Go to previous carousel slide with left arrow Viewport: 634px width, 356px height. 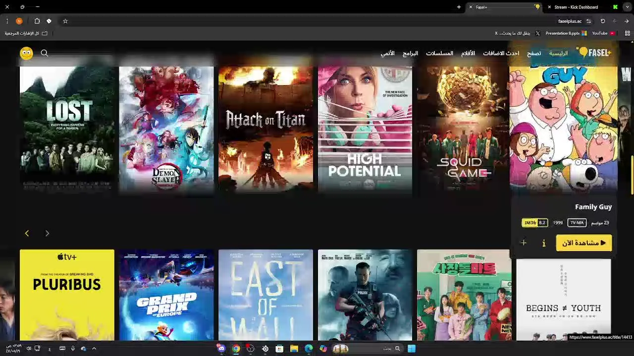pyautogui.click(x=27, y=233)
